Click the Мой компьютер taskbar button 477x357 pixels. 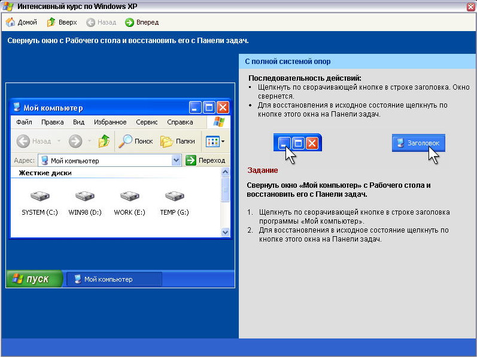pyautogui.click(x=114, y=279)
